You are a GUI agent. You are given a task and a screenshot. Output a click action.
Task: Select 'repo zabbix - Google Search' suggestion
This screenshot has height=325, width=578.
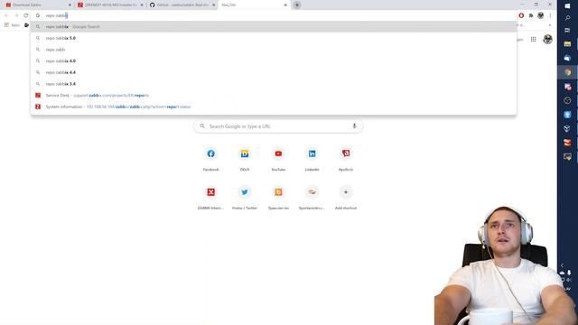coord(274,26)
